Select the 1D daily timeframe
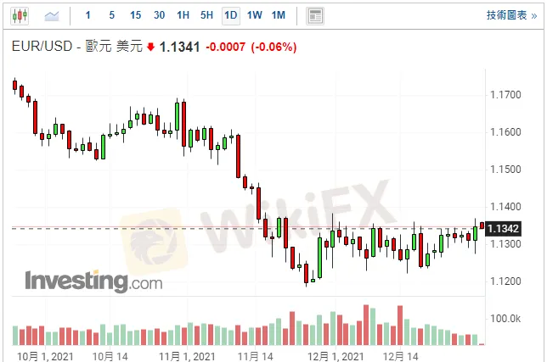The width and height of the screenshot is (547, 362). pyautogui.click(x=230, y=15)
